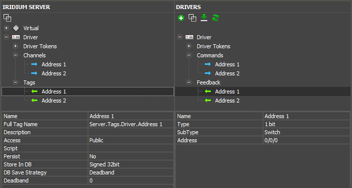Select Address 1 label under Channels
This screenshot has width=352, height=188.
click(x=54, y=64)
